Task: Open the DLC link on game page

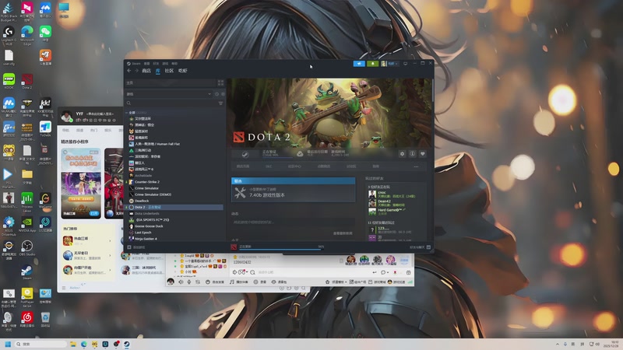Action: click(269, 166)
